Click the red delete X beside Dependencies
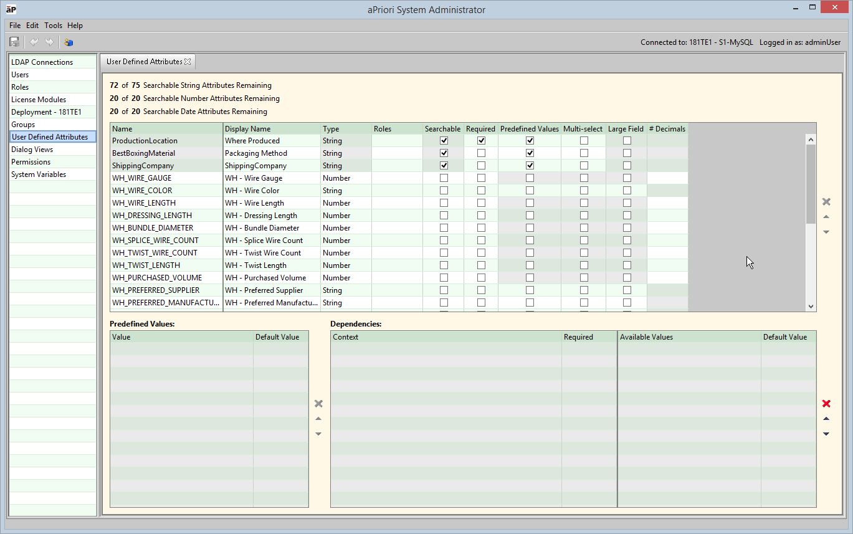853x534 pixels. click(x=826, y=404)
